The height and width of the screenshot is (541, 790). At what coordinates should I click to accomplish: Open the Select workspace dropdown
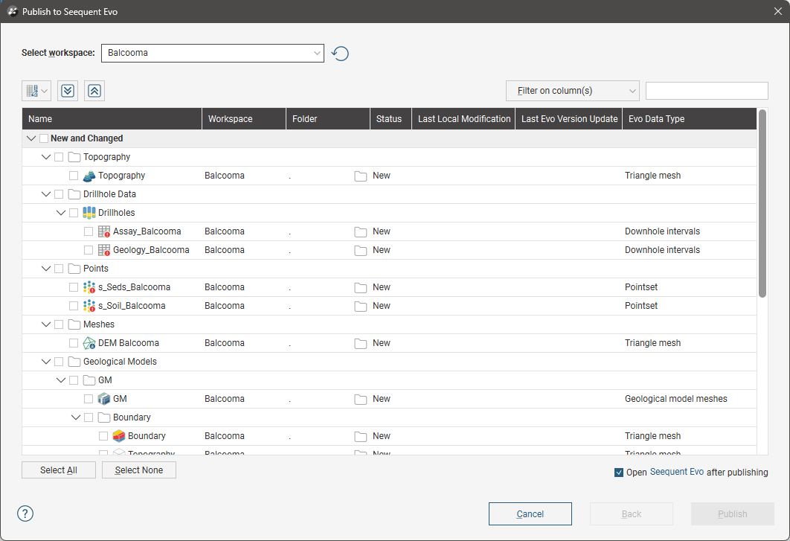pyautogui.click(x=213, y=53)
